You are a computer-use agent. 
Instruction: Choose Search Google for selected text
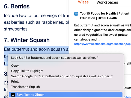point(62,76)
